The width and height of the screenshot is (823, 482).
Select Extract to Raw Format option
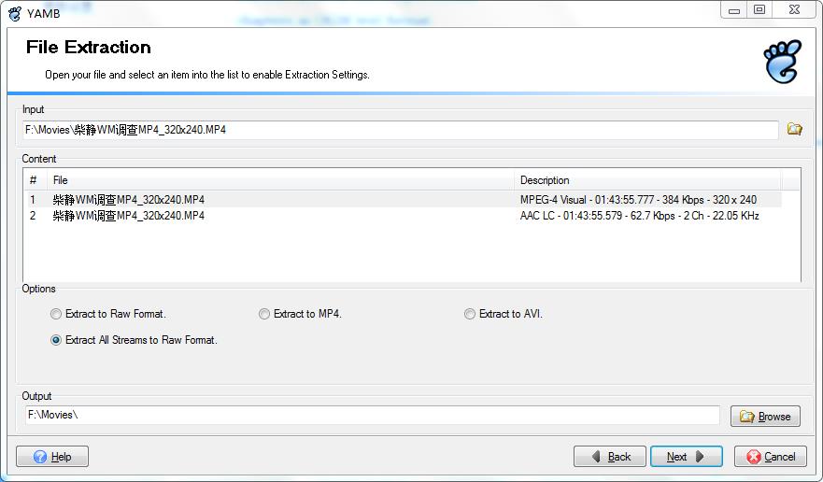(56, 314)
